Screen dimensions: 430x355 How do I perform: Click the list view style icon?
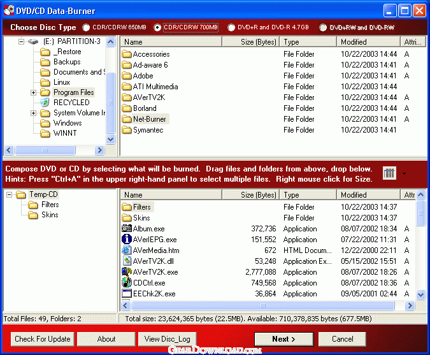click(389, 173)
